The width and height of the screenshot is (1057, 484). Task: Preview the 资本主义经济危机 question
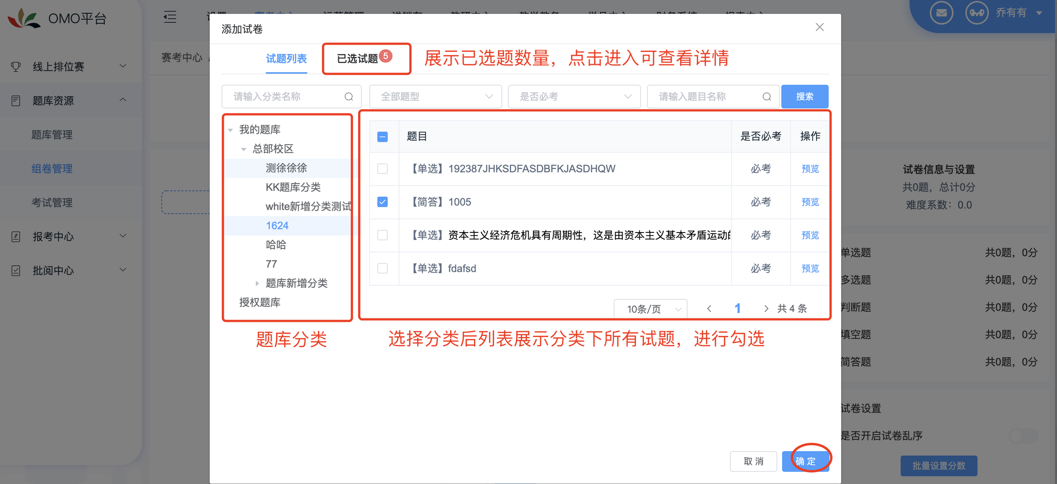pyautogui.click(x=810, y=235)
